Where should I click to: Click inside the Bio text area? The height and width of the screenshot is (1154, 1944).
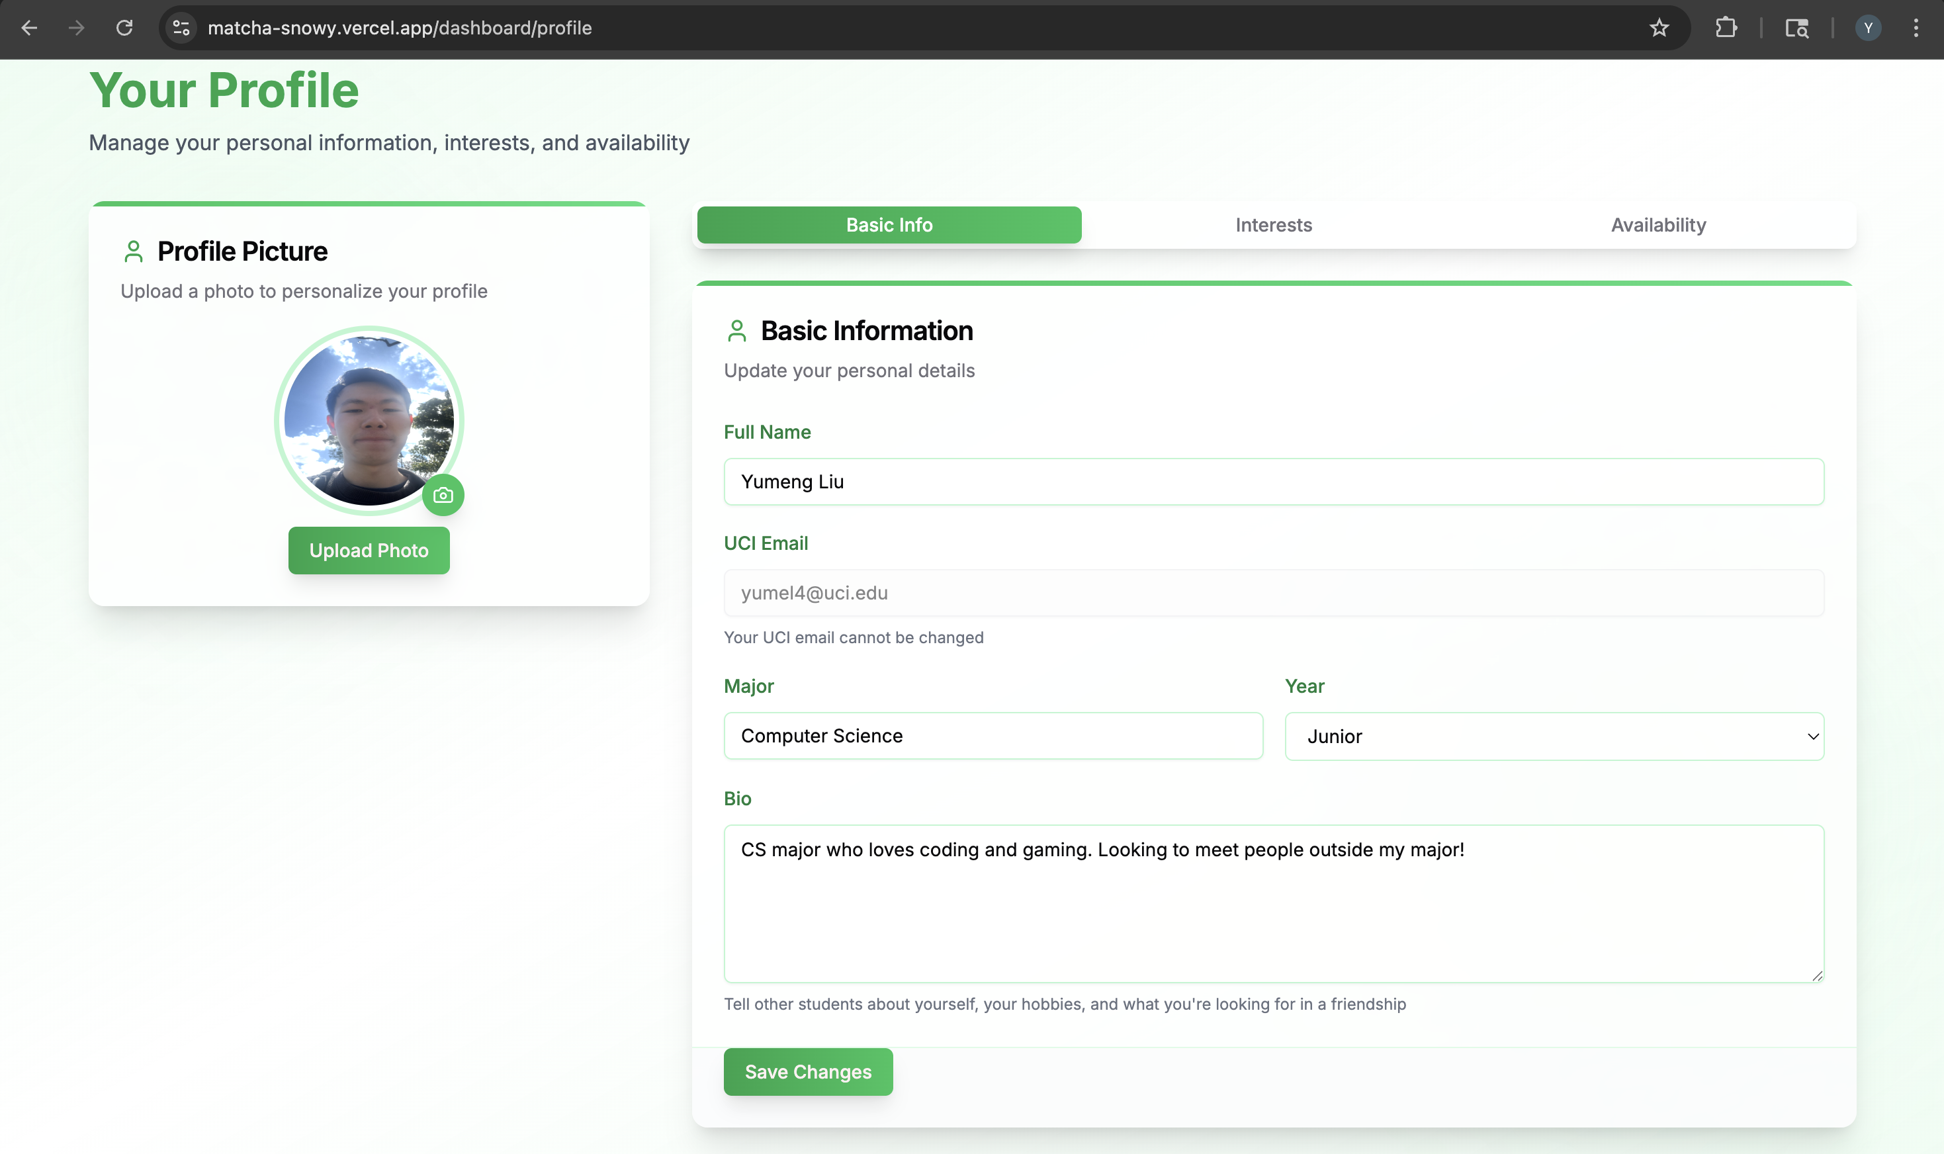1273,903
